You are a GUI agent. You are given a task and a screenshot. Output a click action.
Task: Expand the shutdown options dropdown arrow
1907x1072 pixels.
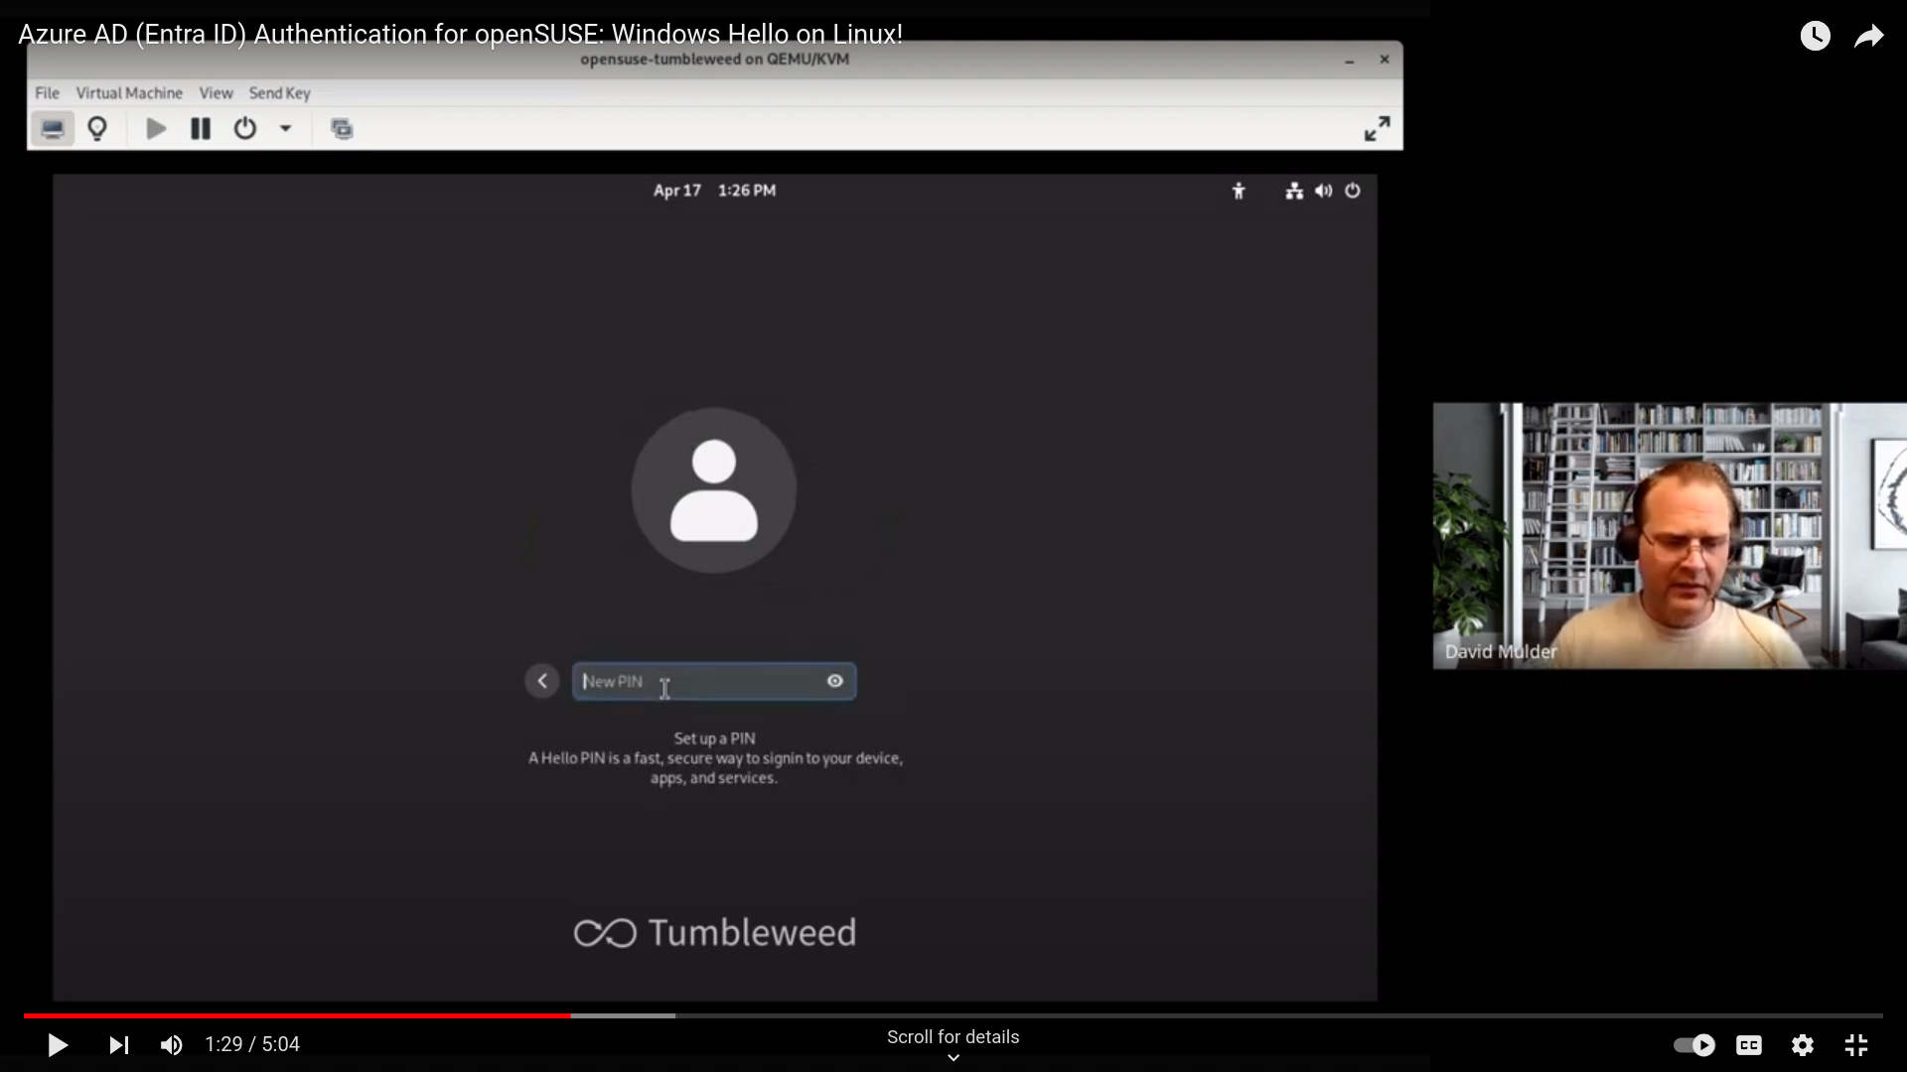pos(285,129)
